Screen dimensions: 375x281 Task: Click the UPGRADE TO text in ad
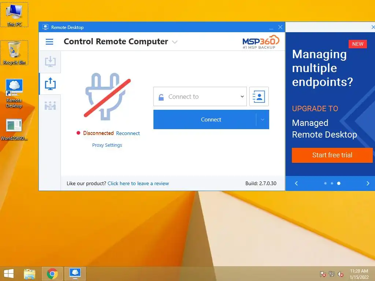tap(315, 108)
